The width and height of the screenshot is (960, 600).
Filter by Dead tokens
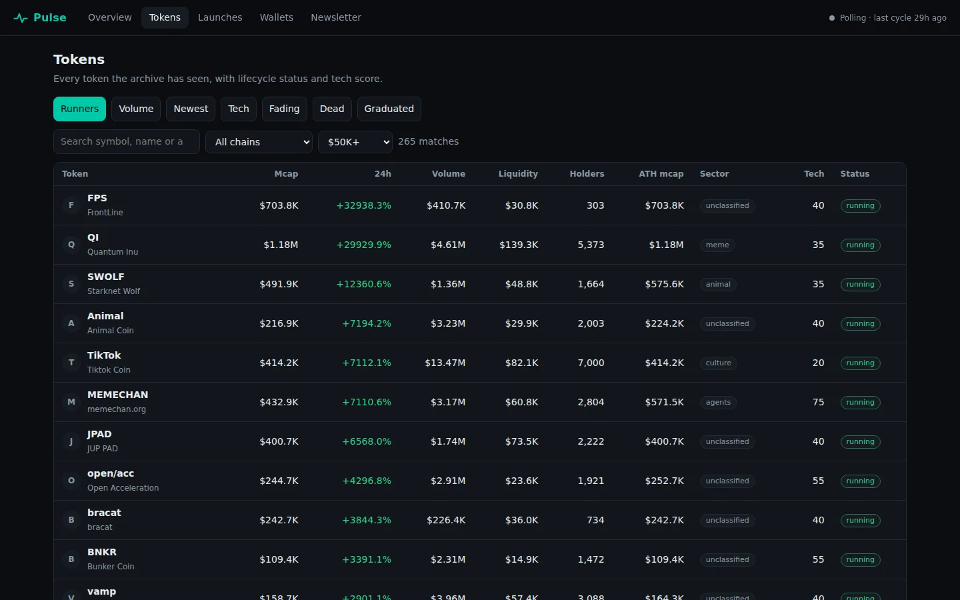click(x=332, y=109)
